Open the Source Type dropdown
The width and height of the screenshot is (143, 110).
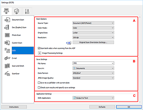pyautogui.click(x=93, y=23)
